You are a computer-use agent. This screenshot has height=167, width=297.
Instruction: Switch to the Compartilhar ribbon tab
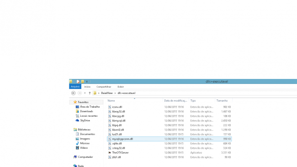click(x=104, y=87)
